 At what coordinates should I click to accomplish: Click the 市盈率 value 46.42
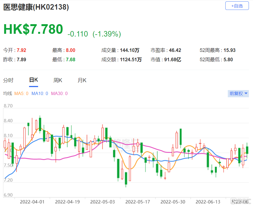click(175, 50)
